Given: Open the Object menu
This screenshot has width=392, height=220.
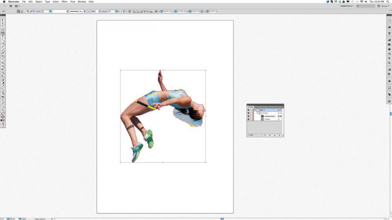Looking at the screenshot, I should (38, 1).
